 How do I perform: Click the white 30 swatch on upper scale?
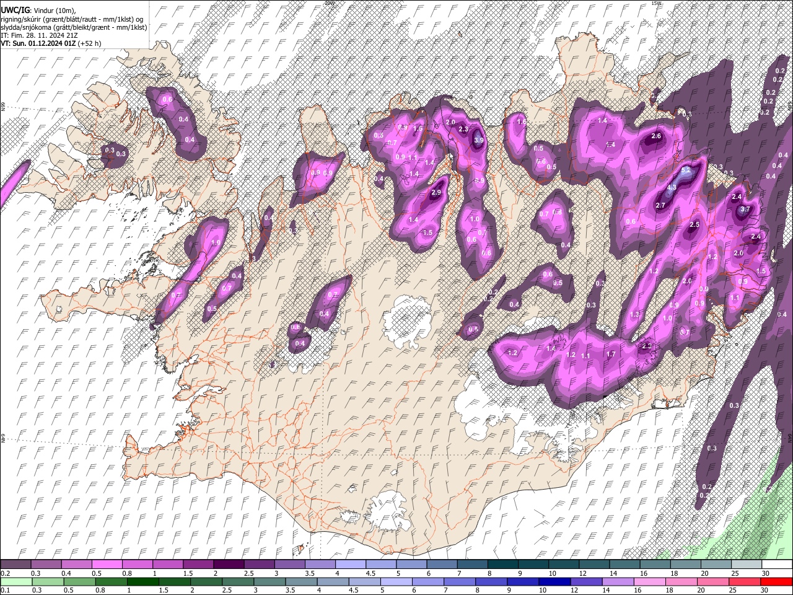(x=777, y=565)
